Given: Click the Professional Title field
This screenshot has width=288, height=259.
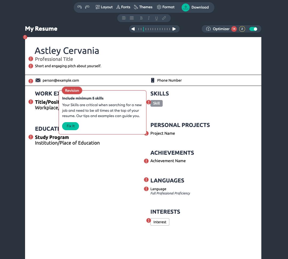Looking at the screenshot, I should coord(54,59).
